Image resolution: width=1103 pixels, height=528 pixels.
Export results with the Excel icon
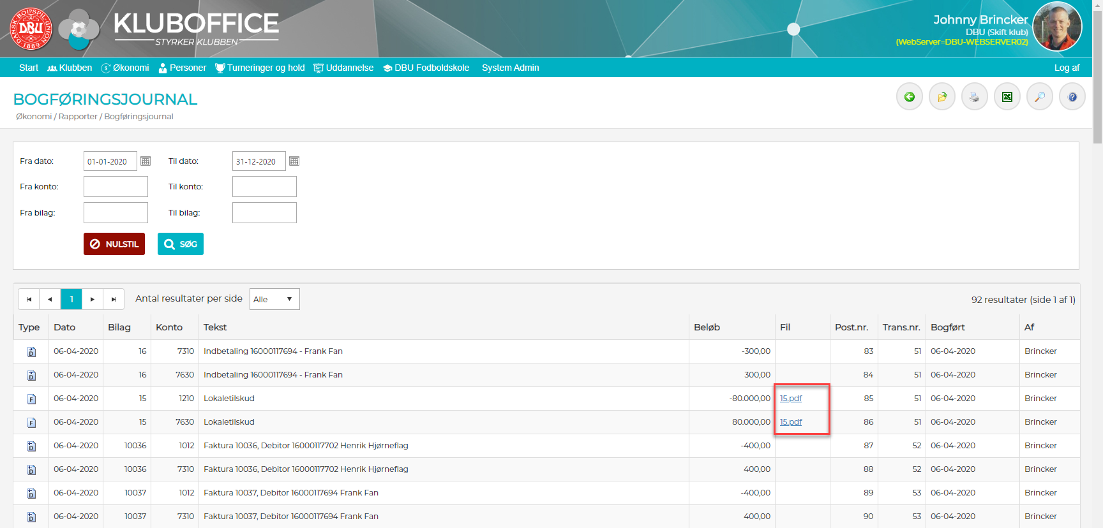pos(1007,97)
